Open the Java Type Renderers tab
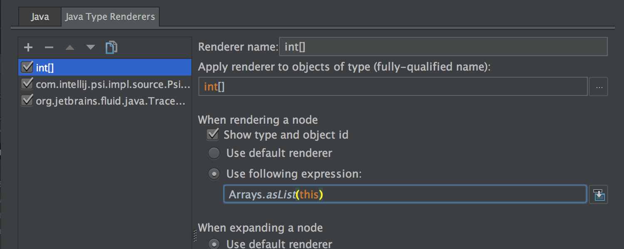624x249 pixels. pos(110,17)
